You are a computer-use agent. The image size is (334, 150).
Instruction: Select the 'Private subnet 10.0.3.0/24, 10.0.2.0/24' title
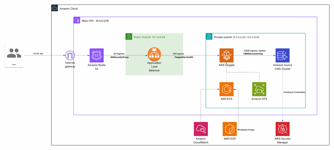[x=237, y=37]
